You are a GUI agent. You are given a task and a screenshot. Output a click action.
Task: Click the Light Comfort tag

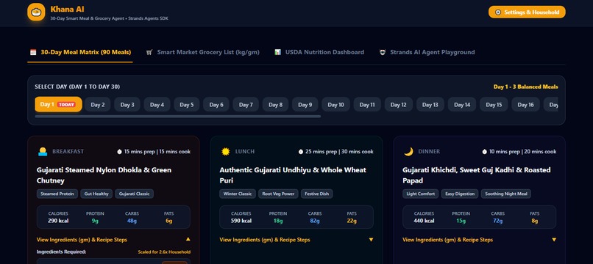pyautogui.click(x=421, y=194)
